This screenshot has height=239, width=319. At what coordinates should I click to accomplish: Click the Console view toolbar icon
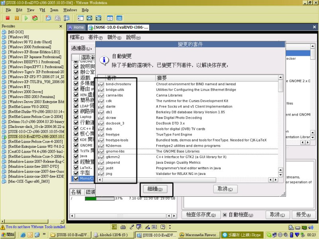(119, 18)
